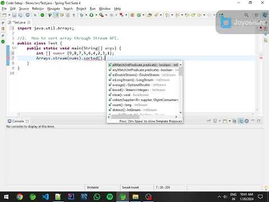Maximize the Console view

tap(259, 121)
